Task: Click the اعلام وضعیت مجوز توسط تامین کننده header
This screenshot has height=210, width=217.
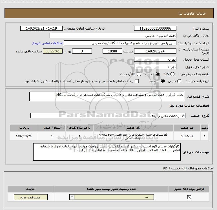Action: (x=111, y=189)
